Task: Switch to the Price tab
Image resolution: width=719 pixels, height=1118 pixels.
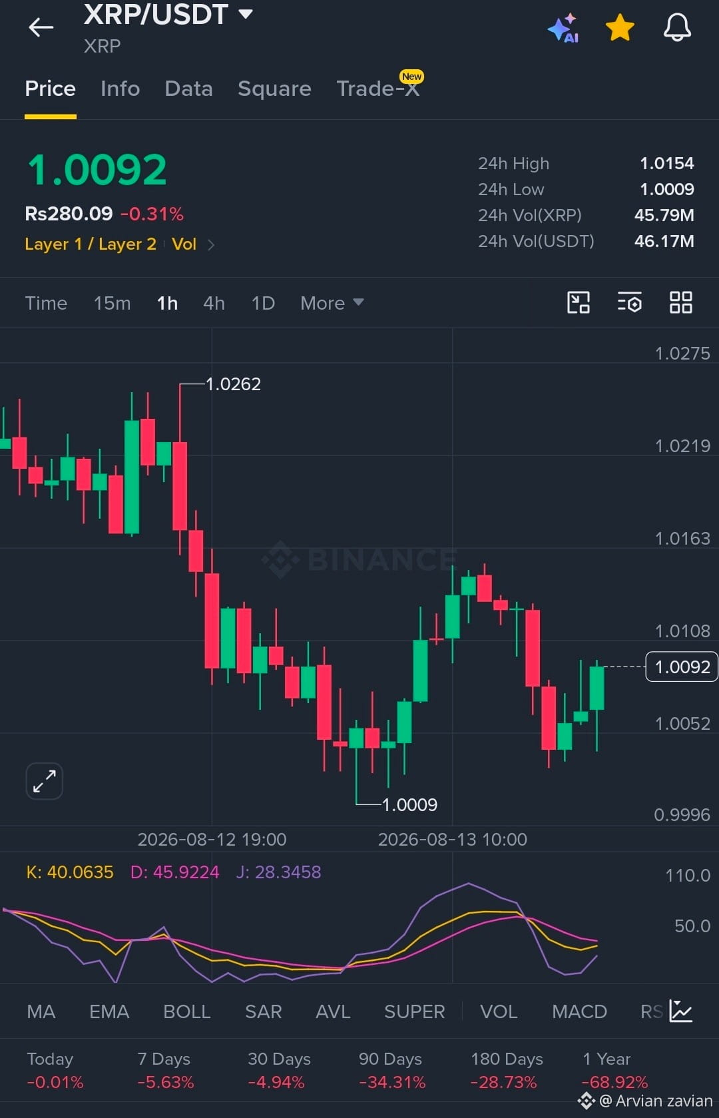Action: pos(51,89)
